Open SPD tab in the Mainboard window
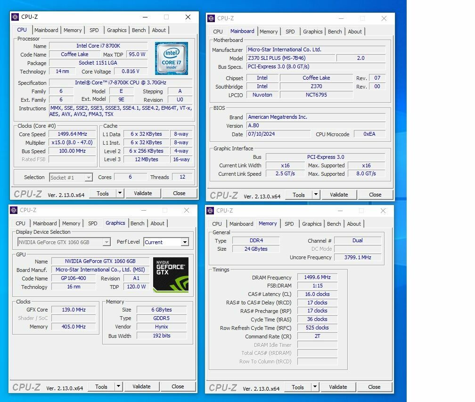 click(x=290, y=32)
